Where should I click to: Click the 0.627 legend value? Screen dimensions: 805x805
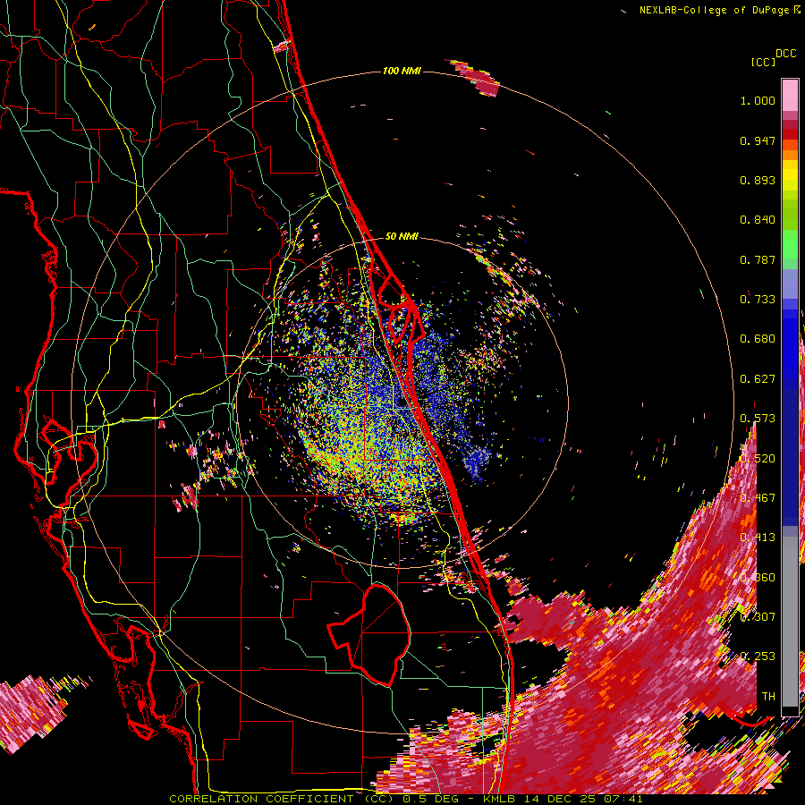point(758,379)
